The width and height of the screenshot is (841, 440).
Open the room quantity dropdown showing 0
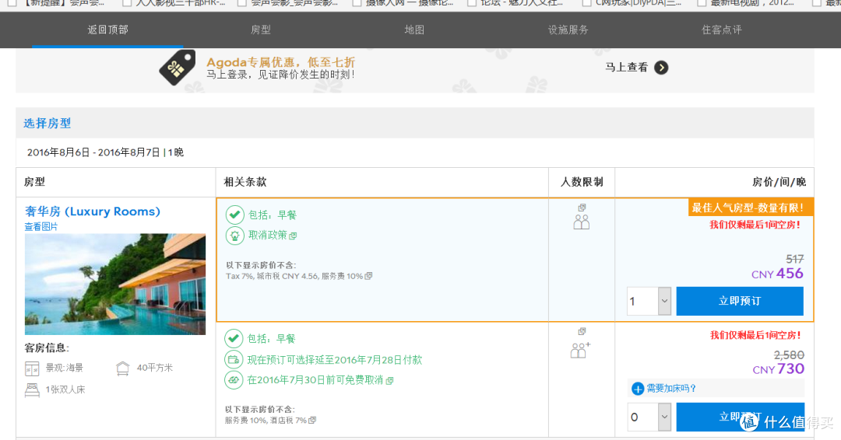coord(649,417)
